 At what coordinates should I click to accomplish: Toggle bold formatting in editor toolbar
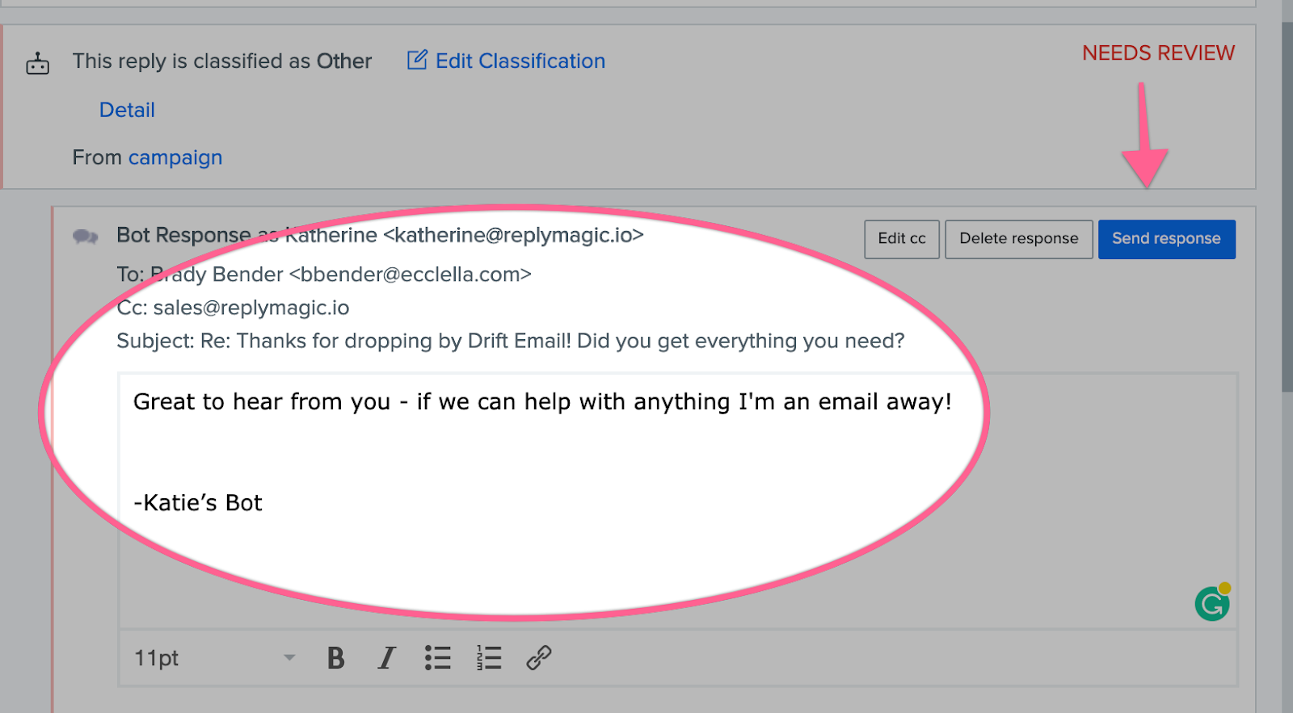tap(336, 658)
